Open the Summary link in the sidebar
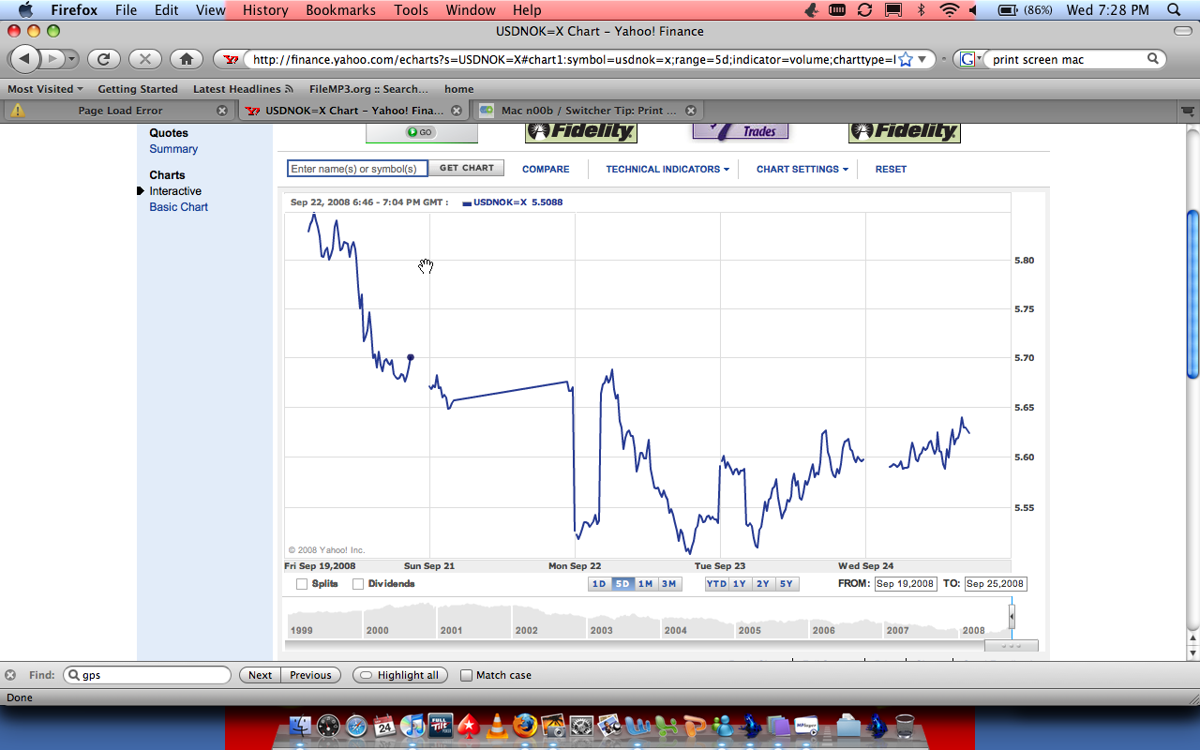The height and width of the screenshot is (750, 1200). pyautogui.click(x=173, y=149)
